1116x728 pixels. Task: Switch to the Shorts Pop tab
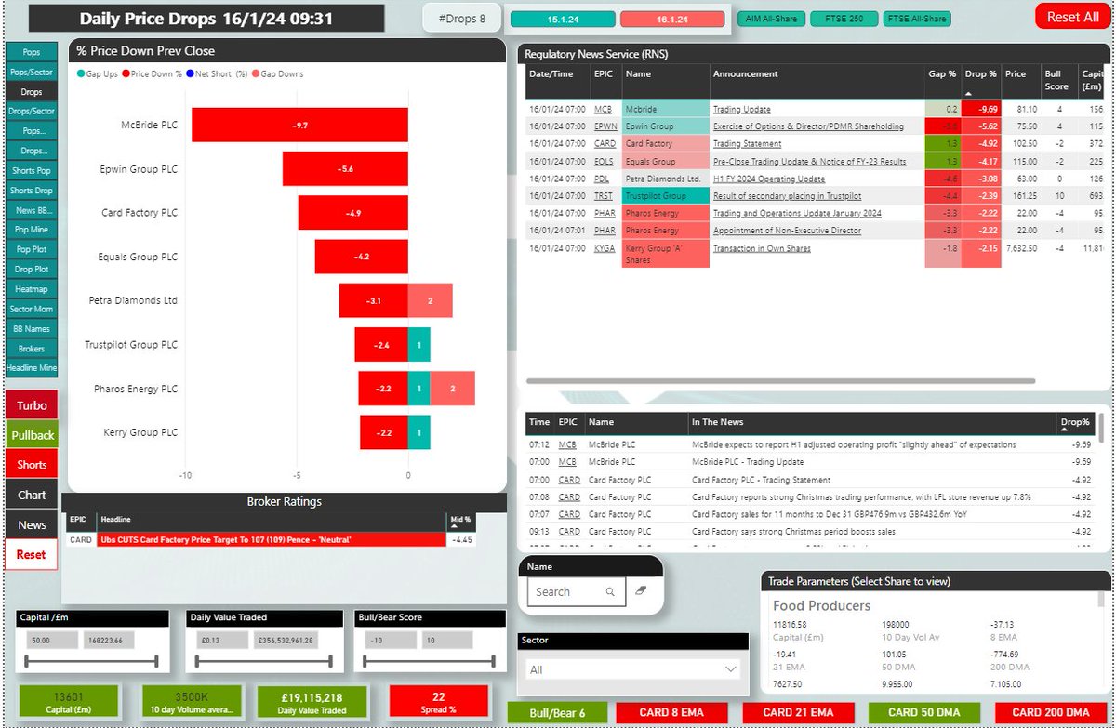[x=31, y=170]
